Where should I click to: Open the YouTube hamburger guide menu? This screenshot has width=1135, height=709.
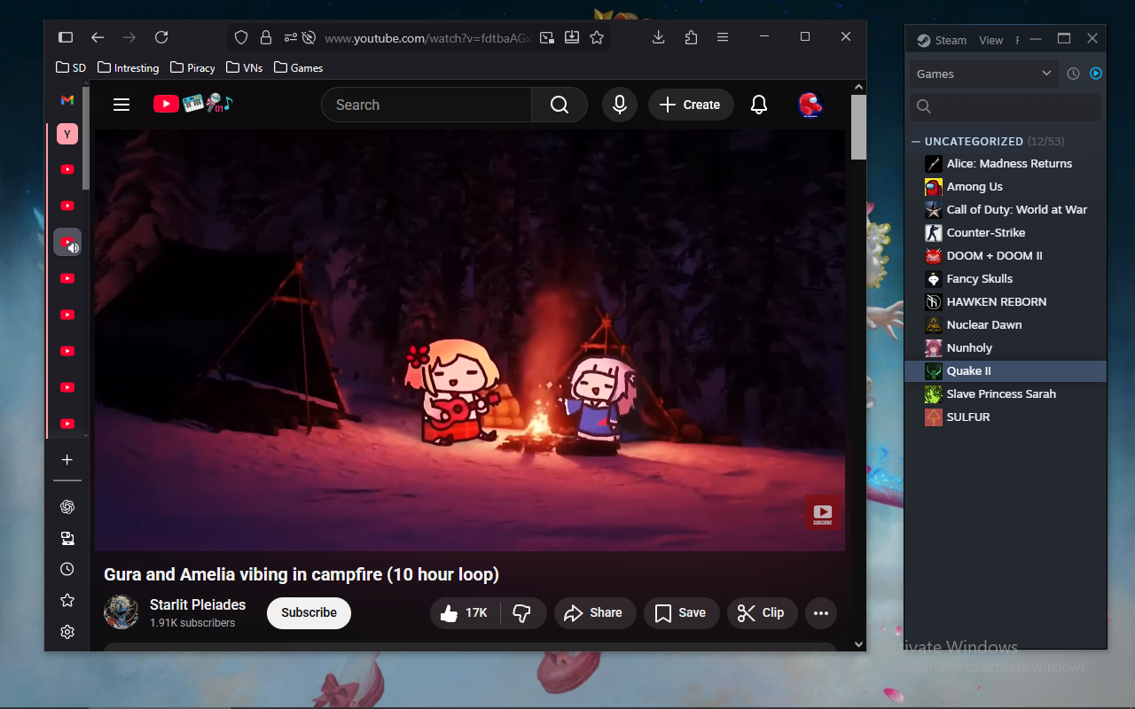(x=121, y=105)
